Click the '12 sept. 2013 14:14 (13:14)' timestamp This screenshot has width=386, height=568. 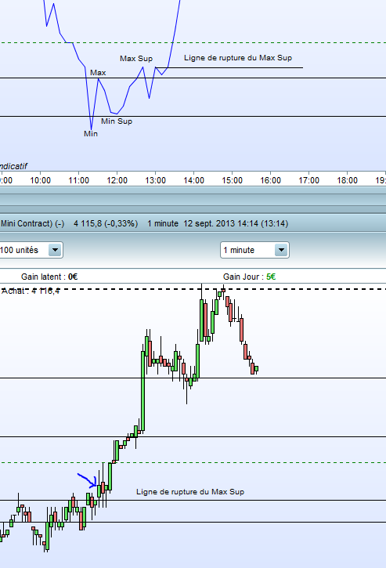[x=236, y=223]
